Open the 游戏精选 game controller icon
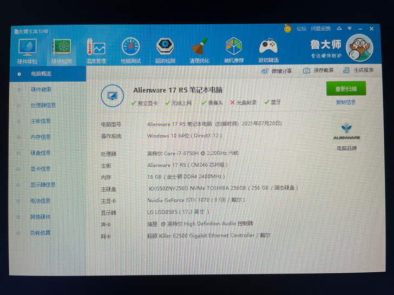 point(268,50)
